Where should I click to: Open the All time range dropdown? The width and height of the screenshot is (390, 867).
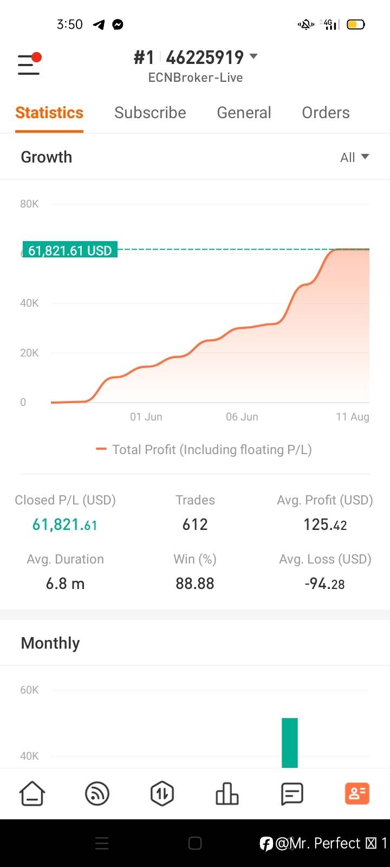(x=354, y=157)
